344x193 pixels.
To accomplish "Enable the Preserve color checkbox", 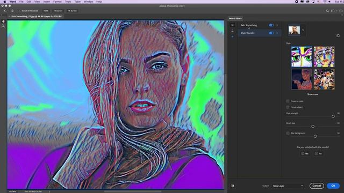I will click(x=288, y=101).
